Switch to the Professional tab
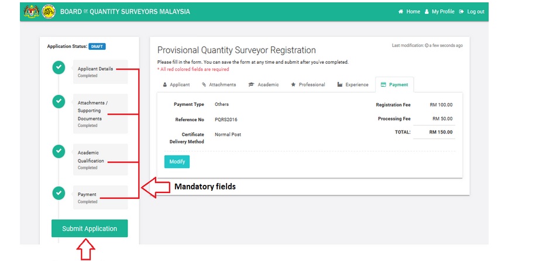The width and height of the screenshot is (546, 261). click(308, 85)
